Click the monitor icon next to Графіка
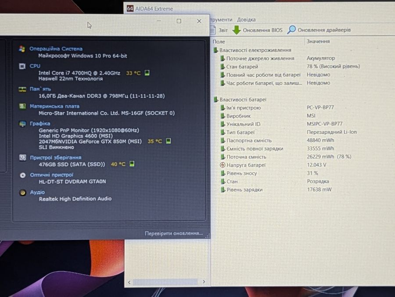This screenshot has height=297, width=395. pos(22,124)
